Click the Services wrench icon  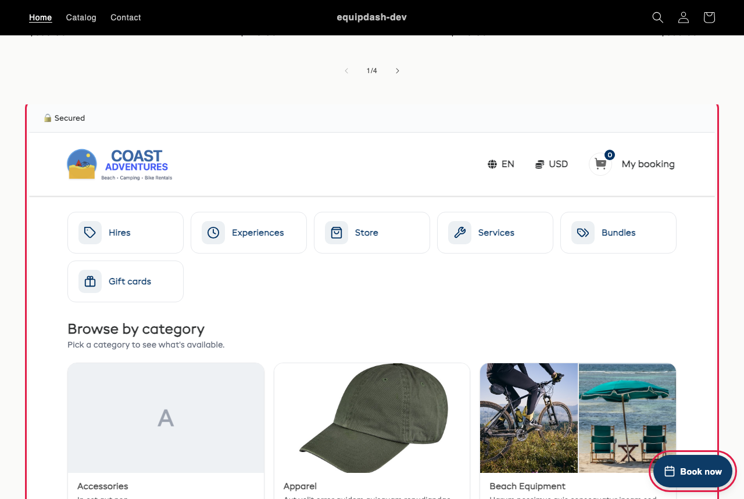coord(460,233)
